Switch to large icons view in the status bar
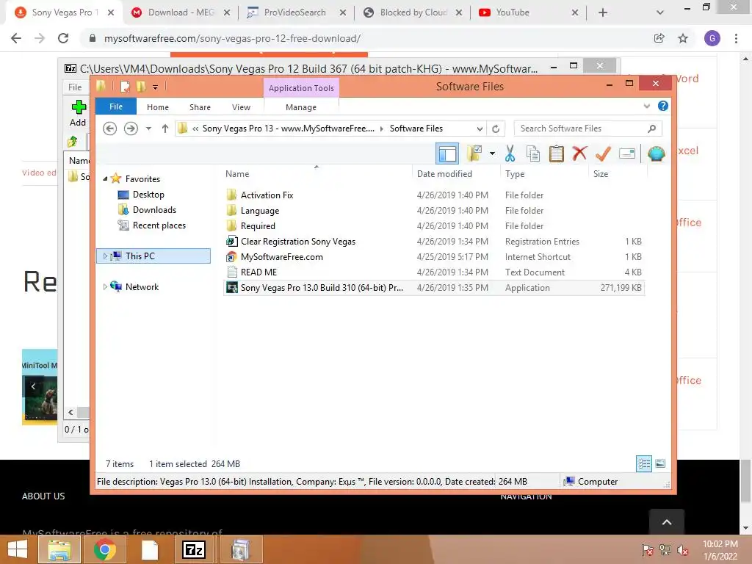752x564 pixels. point(660,463)
